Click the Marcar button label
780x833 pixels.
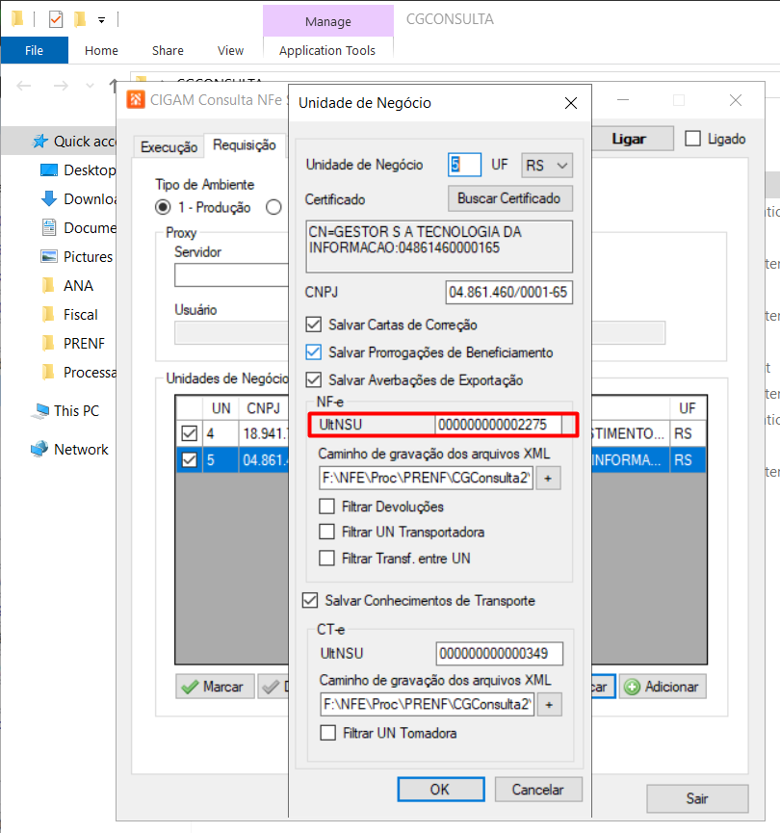click(223, 687)
